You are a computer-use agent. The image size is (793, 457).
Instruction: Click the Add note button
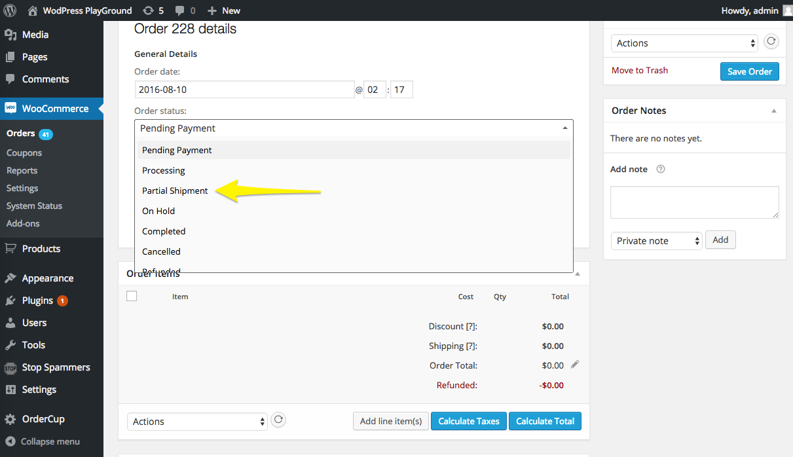pyautogui.click(x=720, y=240)
